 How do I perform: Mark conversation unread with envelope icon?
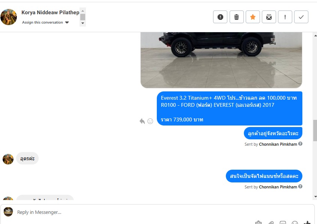(x=269, y=17)
